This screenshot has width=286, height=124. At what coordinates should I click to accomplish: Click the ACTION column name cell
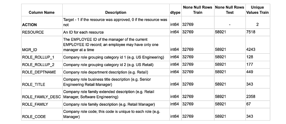pyautogui.click(x=29, y=25)
